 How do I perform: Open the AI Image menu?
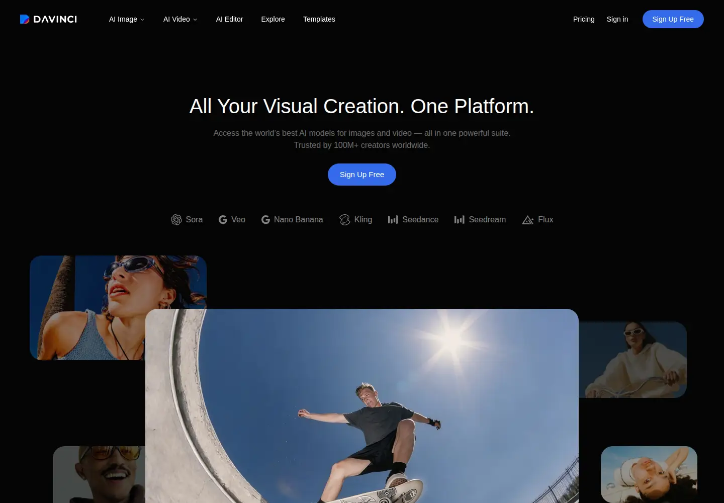(127, 19)
